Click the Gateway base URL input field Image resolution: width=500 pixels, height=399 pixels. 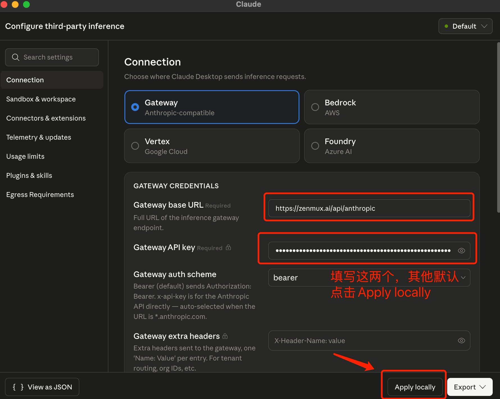pos(369,208)
